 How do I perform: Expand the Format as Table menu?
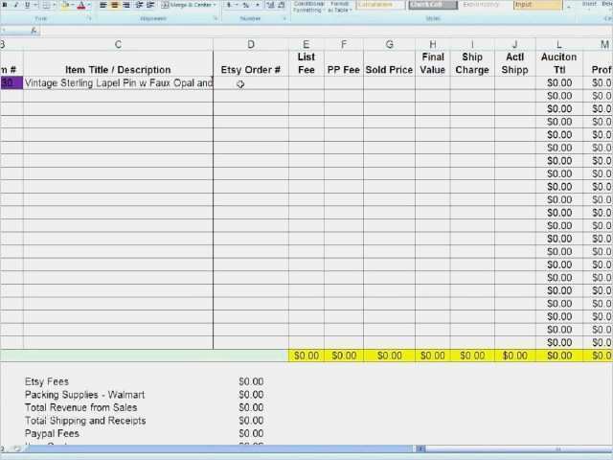pos(340,6)
